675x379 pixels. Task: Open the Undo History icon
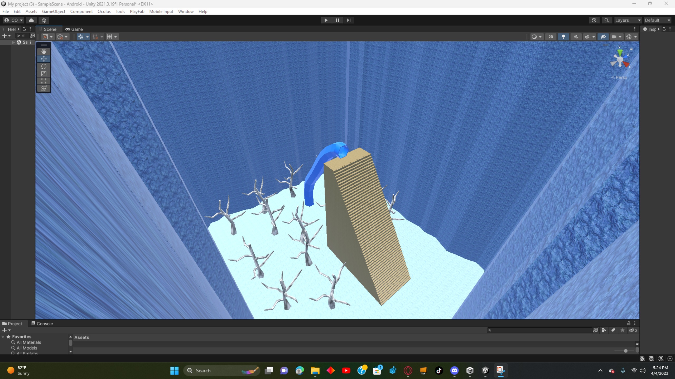[594, 20]
